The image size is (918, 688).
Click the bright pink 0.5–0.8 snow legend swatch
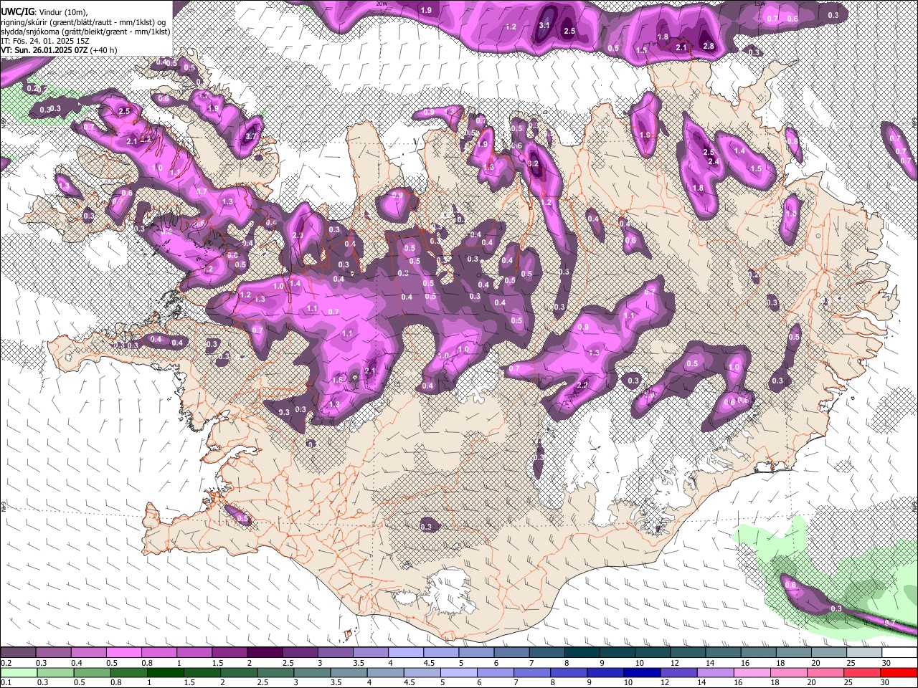123,653
